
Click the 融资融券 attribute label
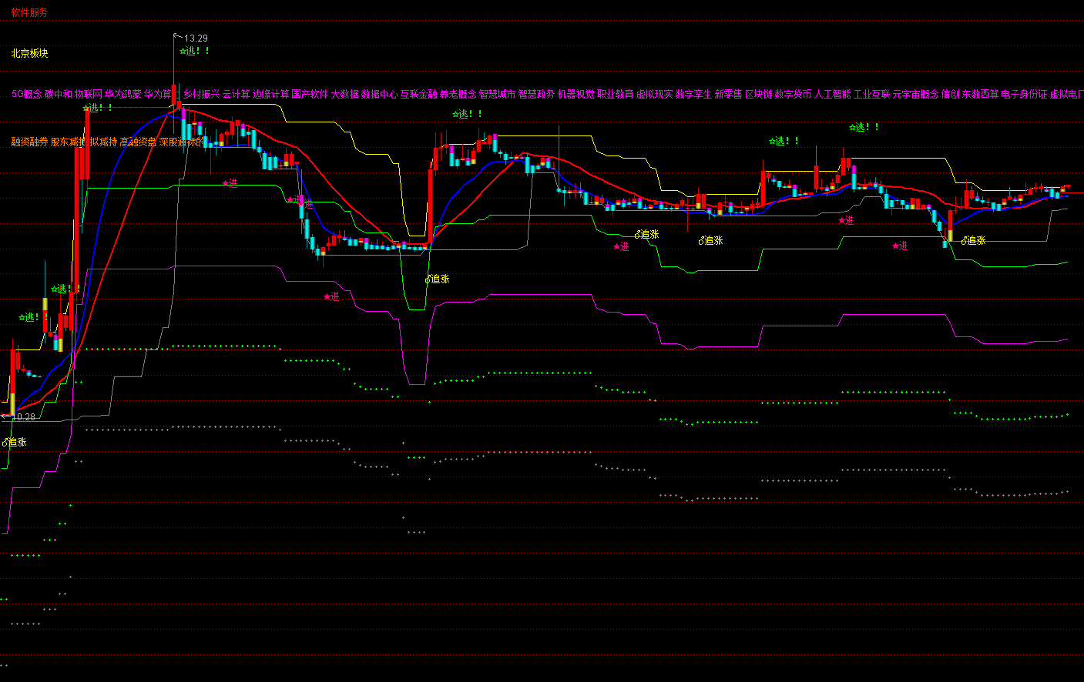click(29, 142)
